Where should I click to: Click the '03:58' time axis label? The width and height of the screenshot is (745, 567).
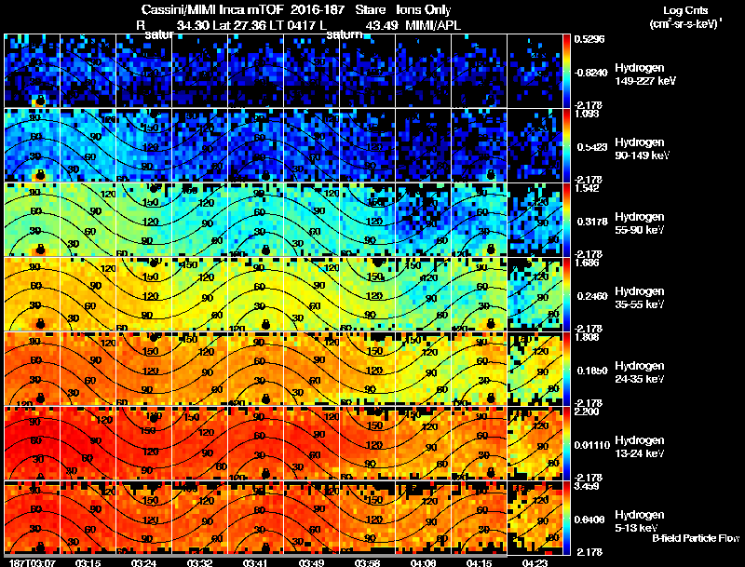coord(367,562)
